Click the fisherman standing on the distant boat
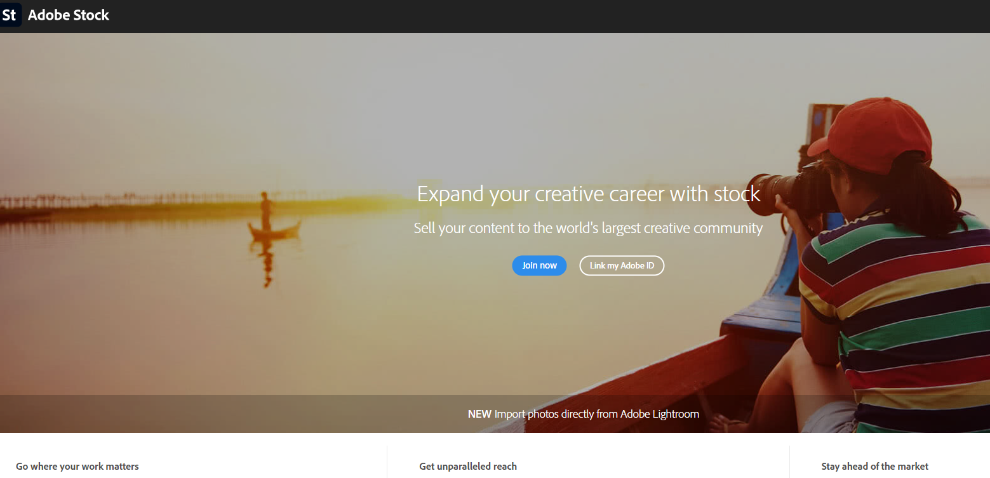The width and height of the screenshot is (990, 478). 265,211
